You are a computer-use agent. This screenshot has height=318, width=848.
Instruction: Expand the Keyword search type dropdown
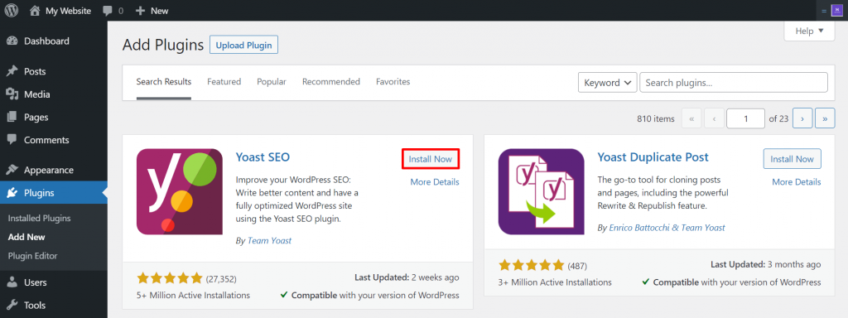pyautogui.click(x=608, y=83)
